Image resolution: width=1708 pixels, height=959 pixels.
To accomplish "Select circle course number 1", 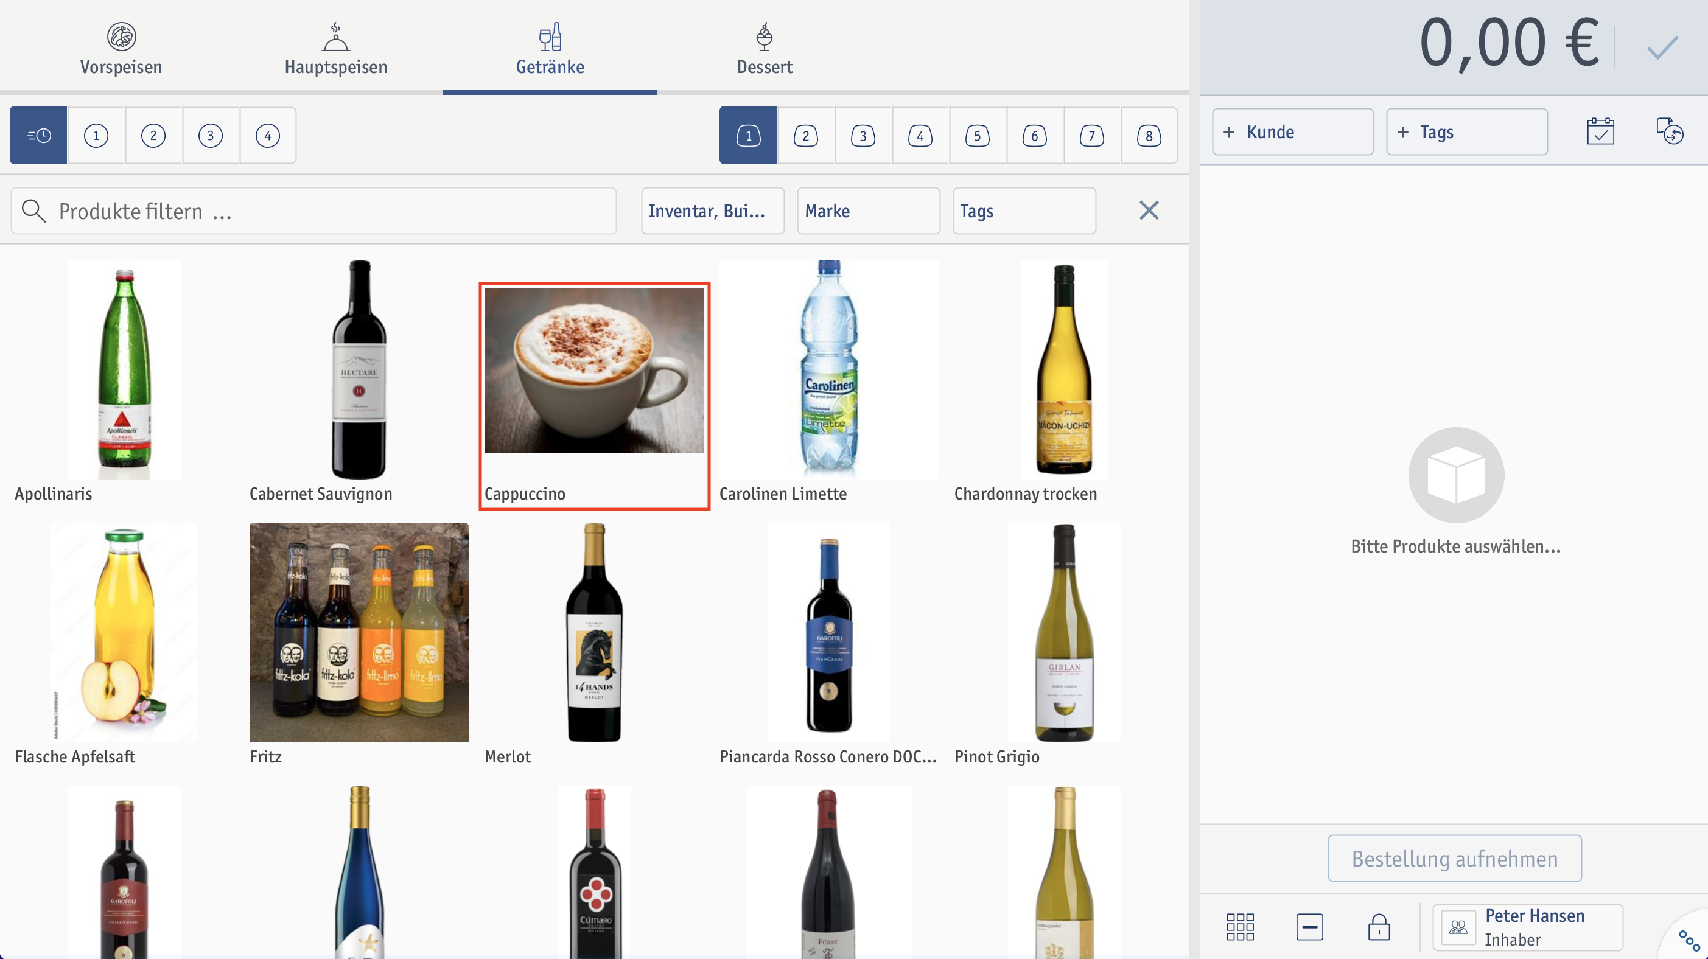I will coord(96,135).
